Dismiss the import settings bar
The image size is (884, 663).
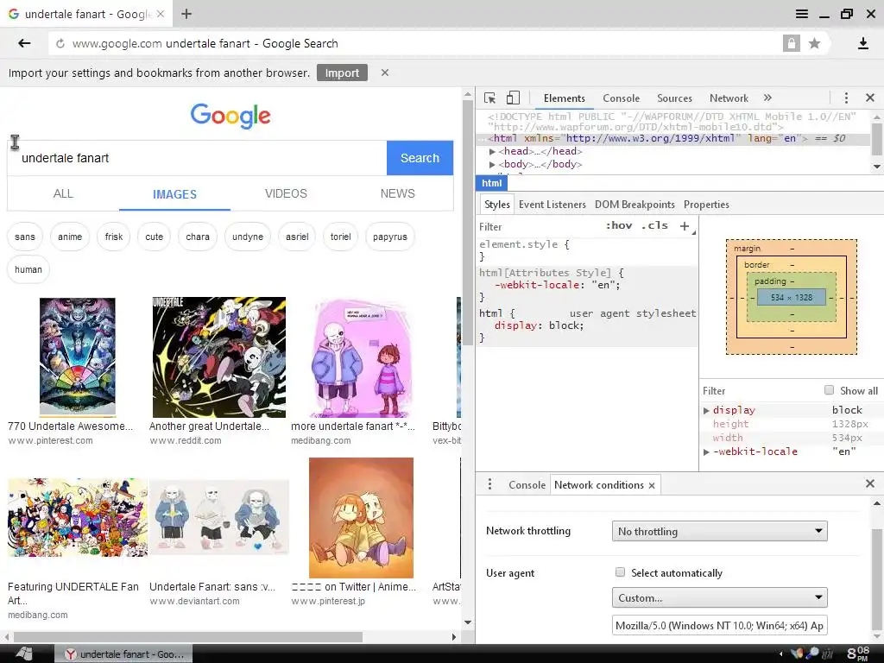pos(384,73)
